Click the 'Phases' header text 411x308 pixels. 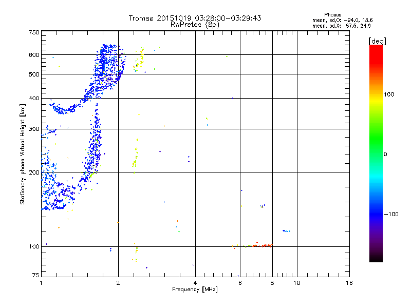(x=332, y=15)
